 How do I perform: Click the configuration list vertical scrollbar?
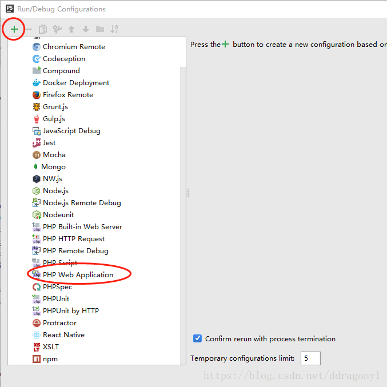183,216
